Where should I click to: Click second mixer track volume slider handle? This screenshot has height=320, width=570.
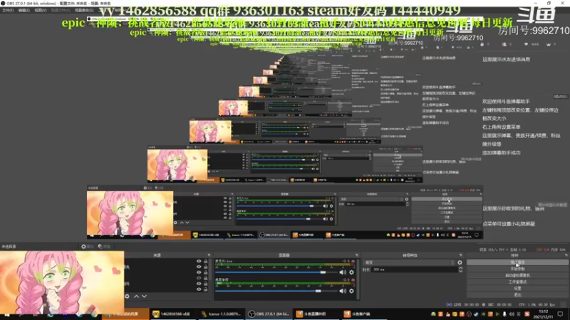318,291
